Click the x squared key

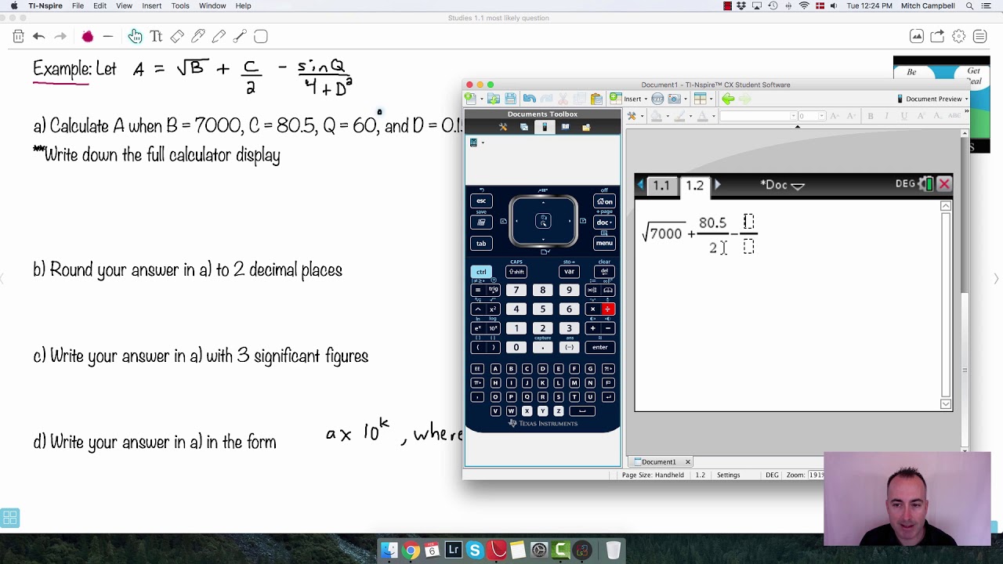[x=493, y=309]
